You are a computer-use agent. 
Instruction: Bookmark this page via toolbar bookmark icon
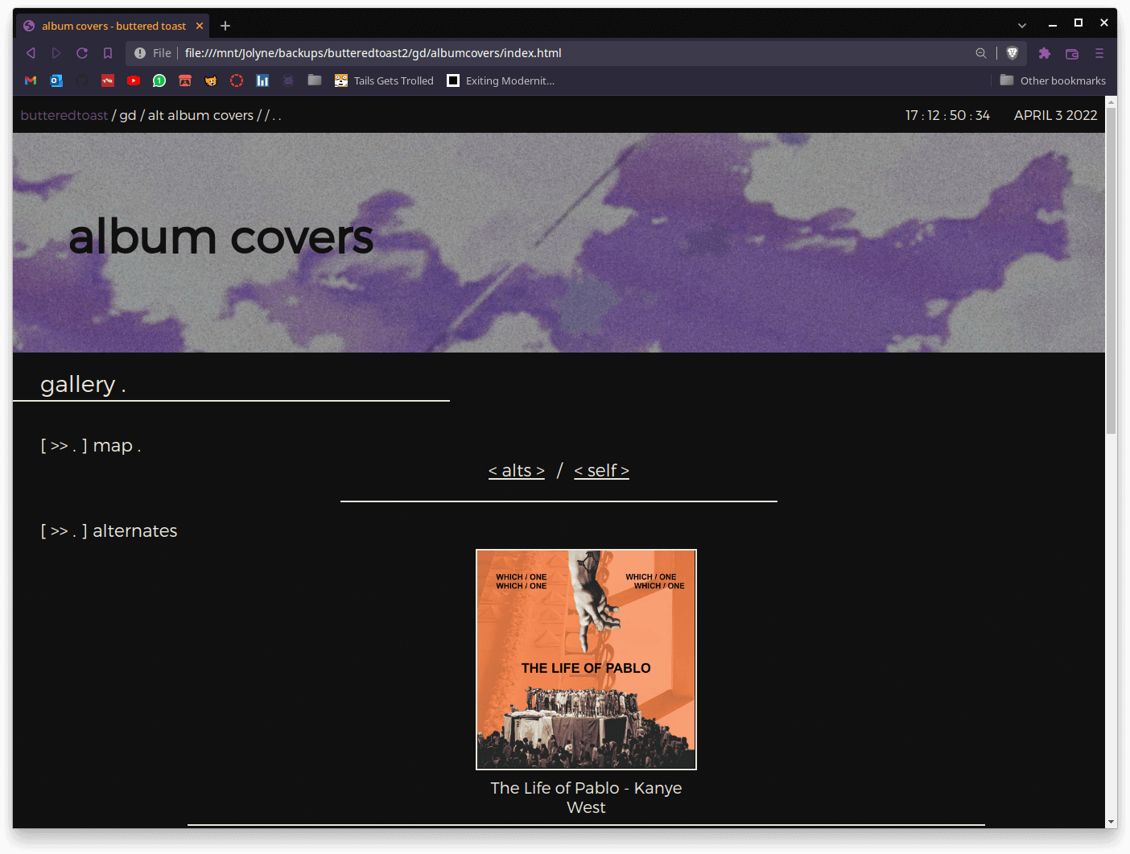108,53
